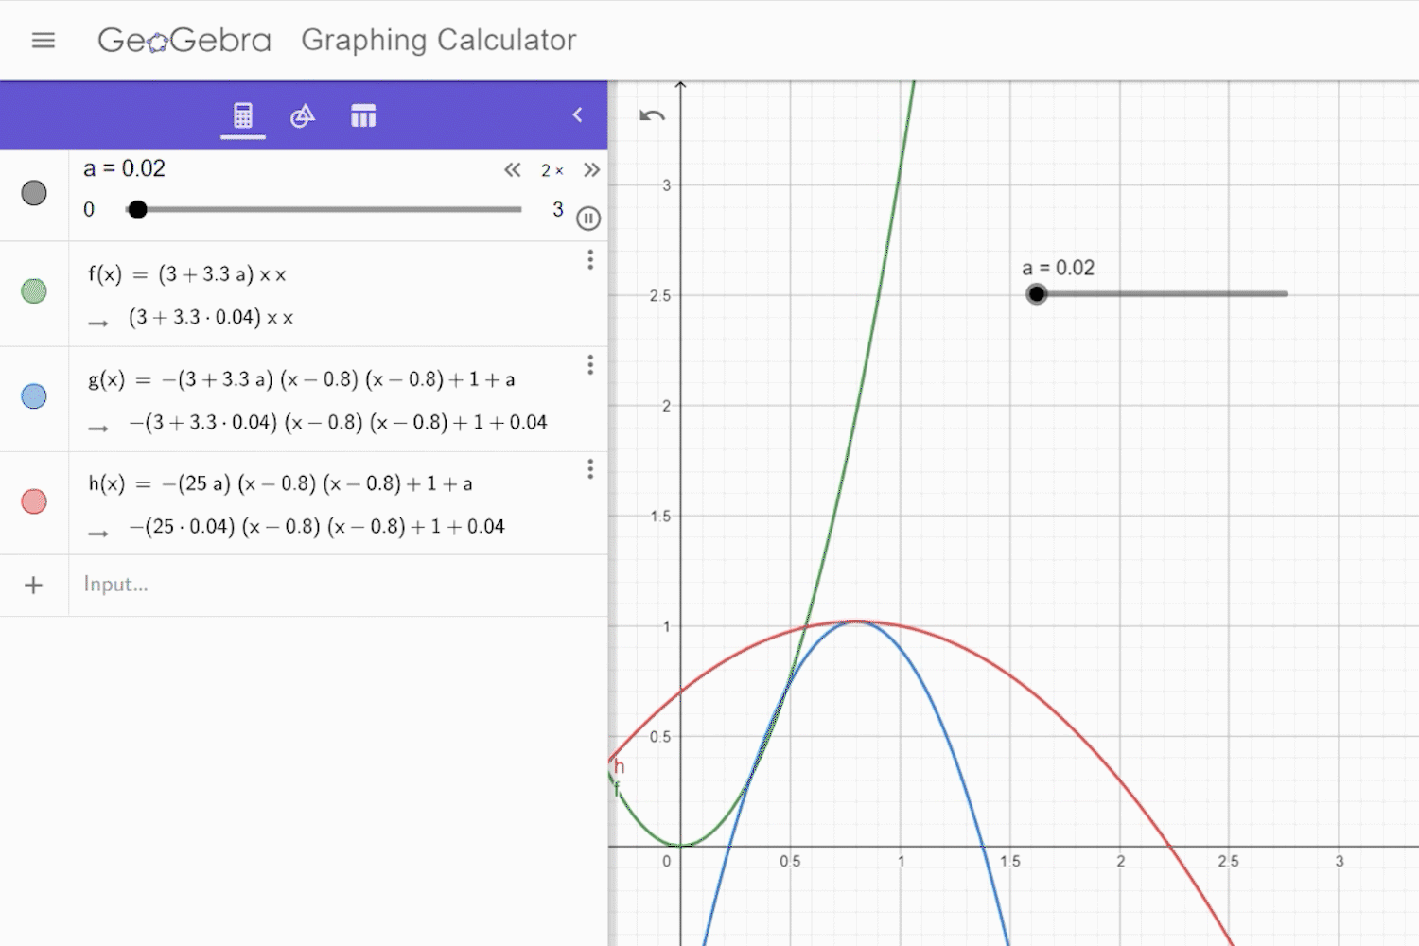Screen dimensions: 1419x946
Task: Open the options menu for f(x)
Action: pos(590,259)
